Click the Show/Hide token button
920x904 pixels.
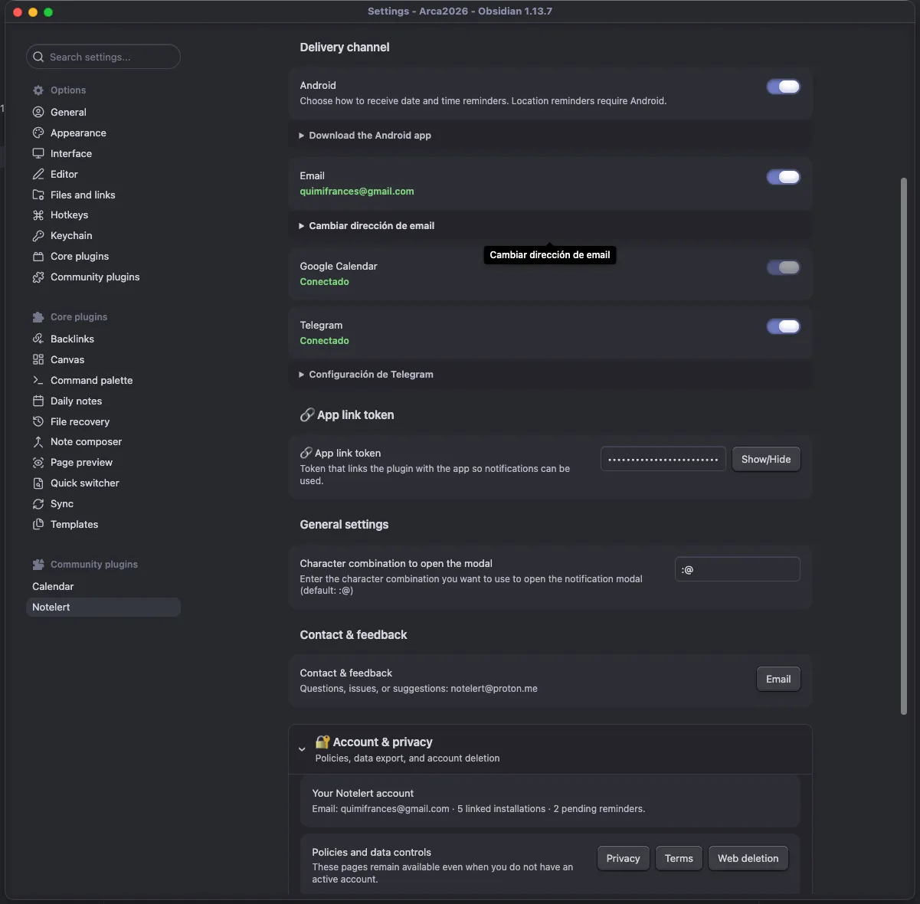coord(766,459)
